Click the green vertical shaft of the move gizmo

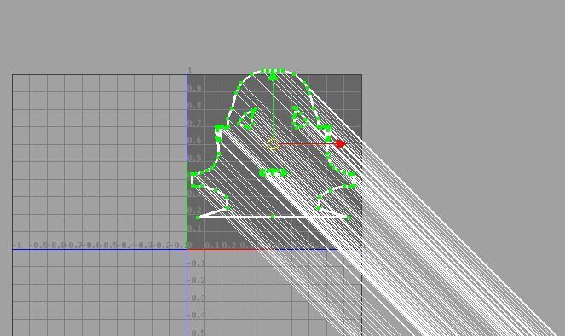[x=274, y=109]
